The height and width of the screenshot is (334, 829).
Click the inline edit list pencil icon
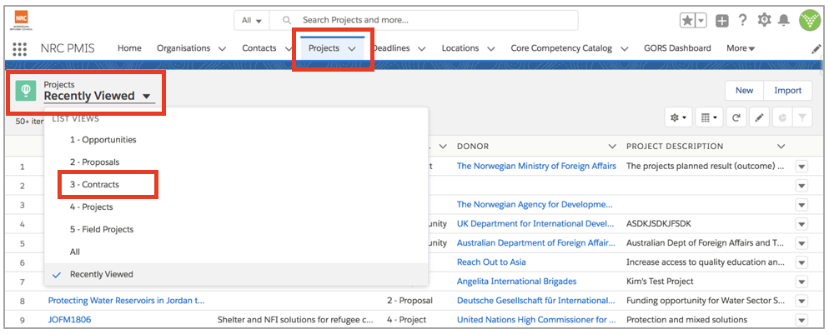[x=759, y=118]
